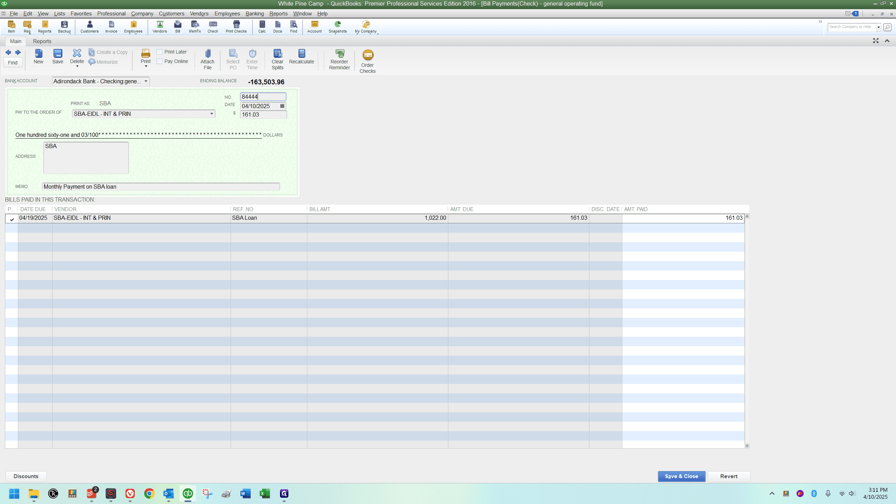The height and width of the screenshot is (504, 896).
Task: Open the Employees center icon
Action: [x=133, y=27]
